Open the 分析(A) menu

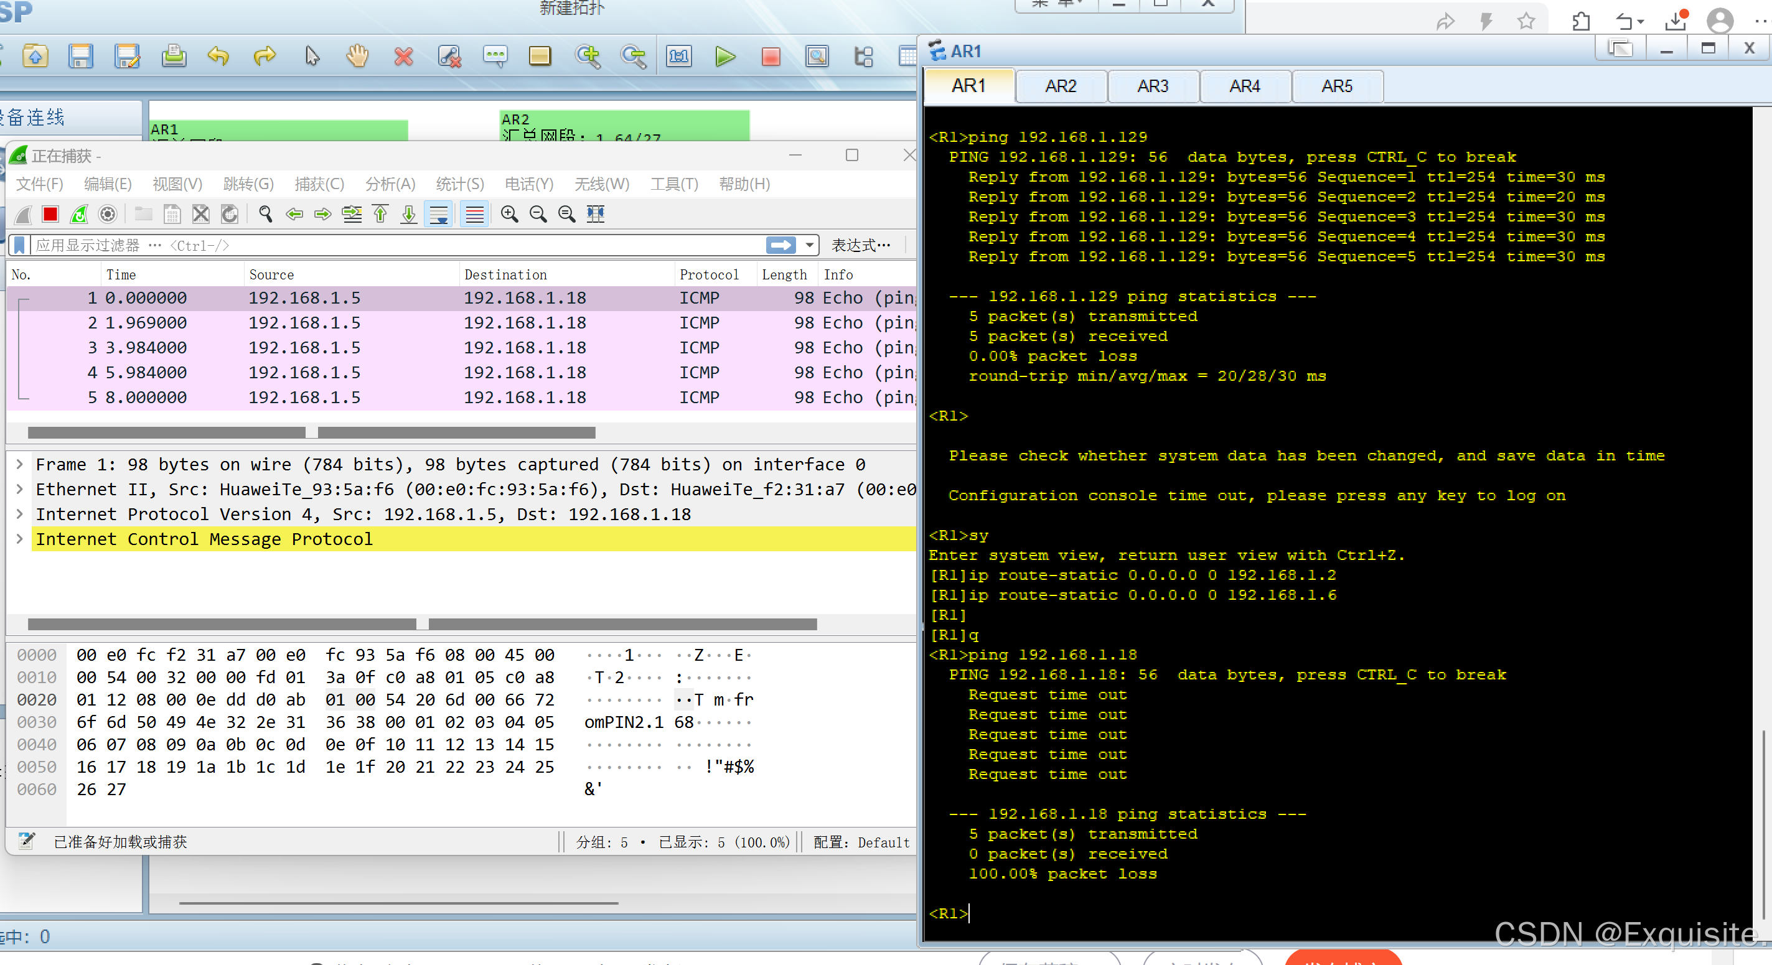(x=390, y=184)
